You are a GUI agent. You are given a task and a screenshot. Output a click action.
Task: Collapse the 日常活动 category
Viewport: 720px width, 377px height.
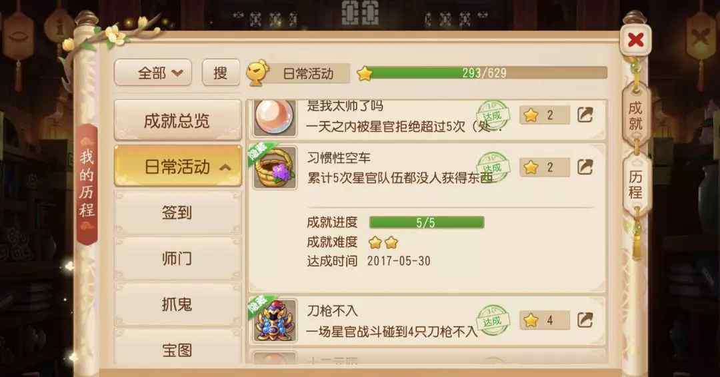(x=178, y=166)
